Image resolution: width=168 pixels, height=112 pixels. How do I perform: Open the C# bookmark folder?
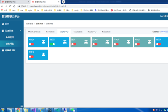[x=37, y=10]
